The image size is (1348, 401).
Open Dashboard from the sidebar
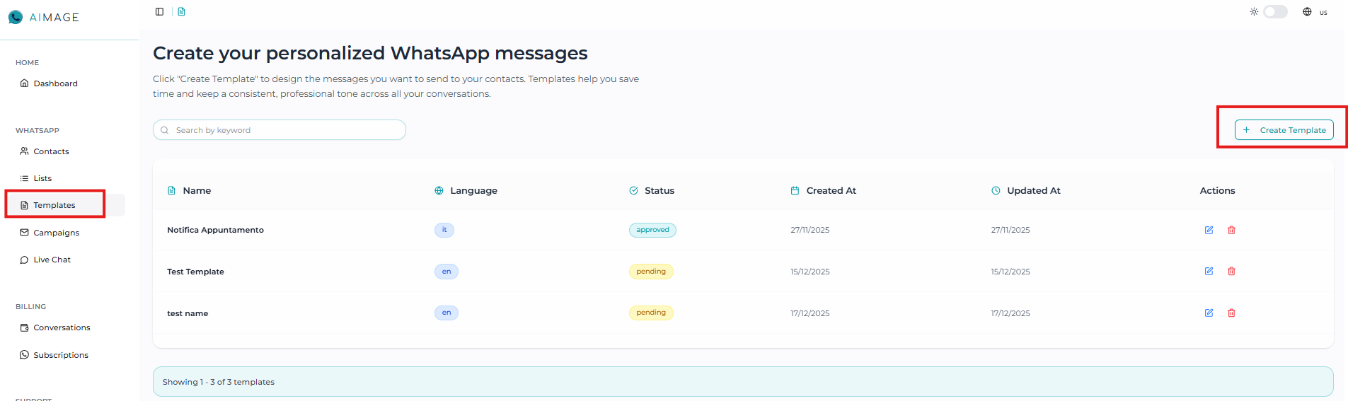click(55, 83)
